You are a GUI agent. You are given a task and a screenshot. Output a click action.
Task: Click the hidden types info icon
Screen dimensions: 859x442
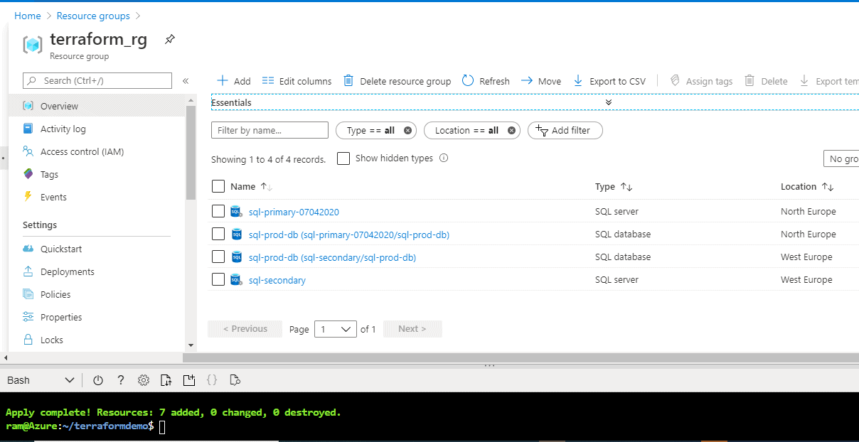coord(444,158)
